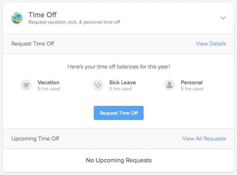Collapse the Time Off card chevron
Screen dimensions: 237x175
tap(223, 18)
